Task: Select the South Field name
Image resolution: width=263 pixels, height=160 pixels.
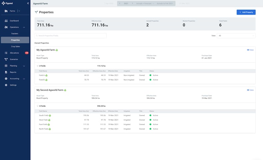Action: 43,115
